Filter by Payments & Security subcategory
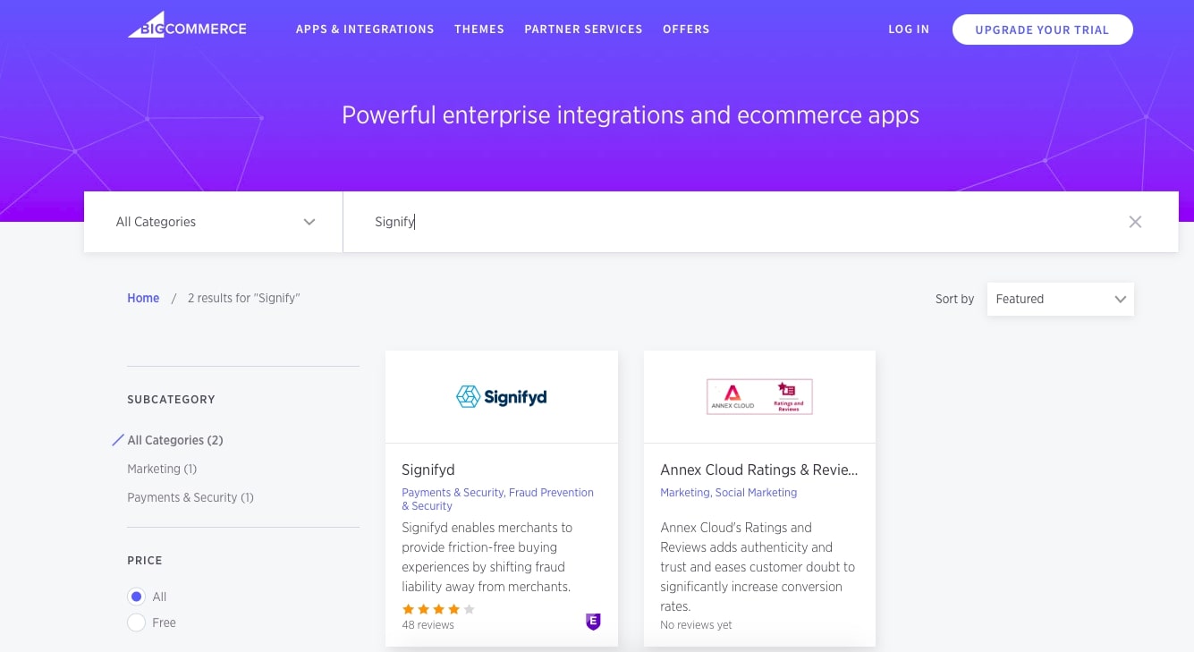This screenshot has width=1194, height=652. (191, 497)
